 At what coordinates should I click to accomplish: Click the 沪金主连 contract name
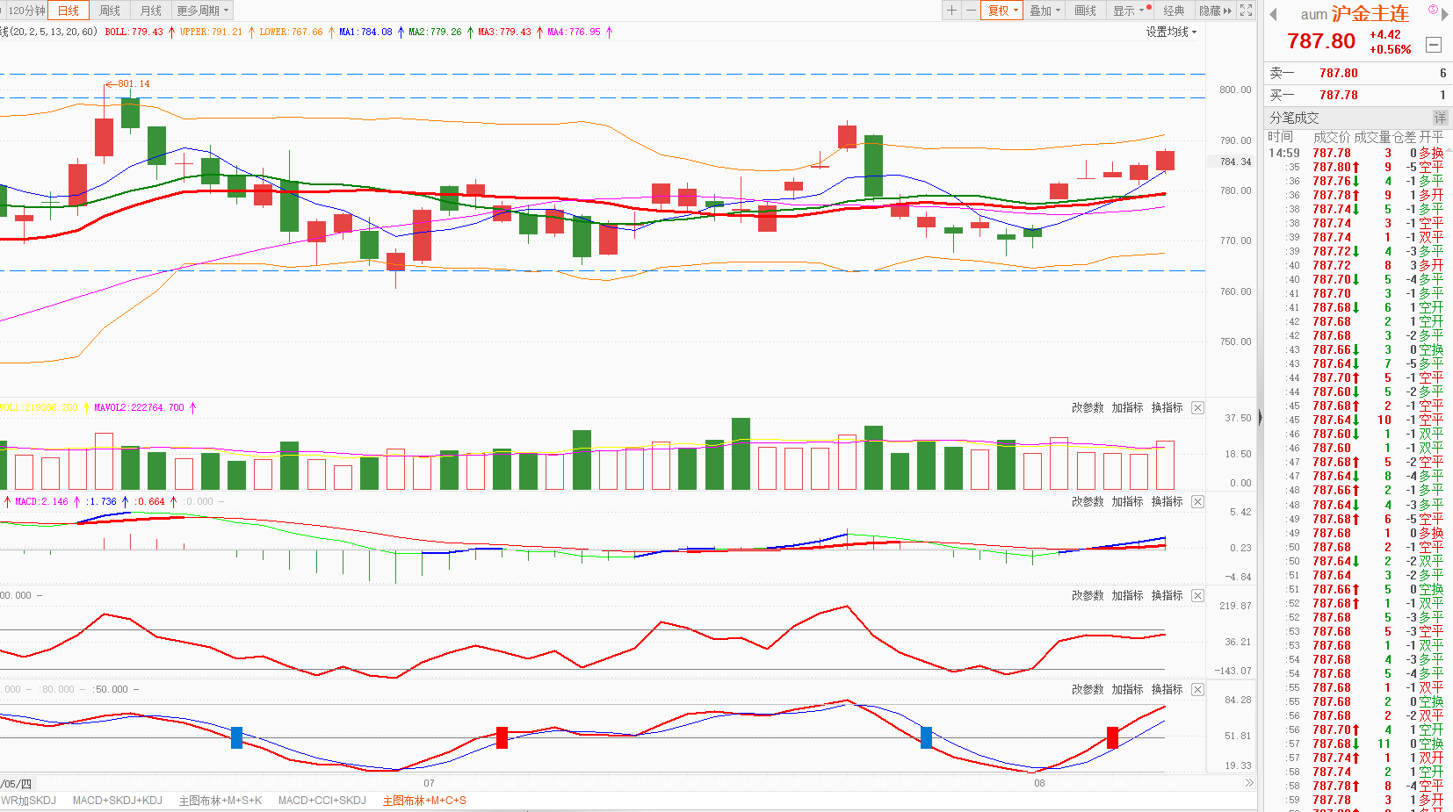[x=1370, y=14]
